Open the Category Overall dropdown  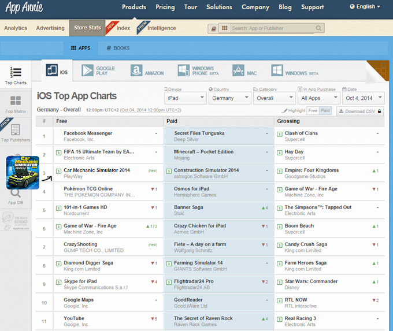click(x=274, y=98)
